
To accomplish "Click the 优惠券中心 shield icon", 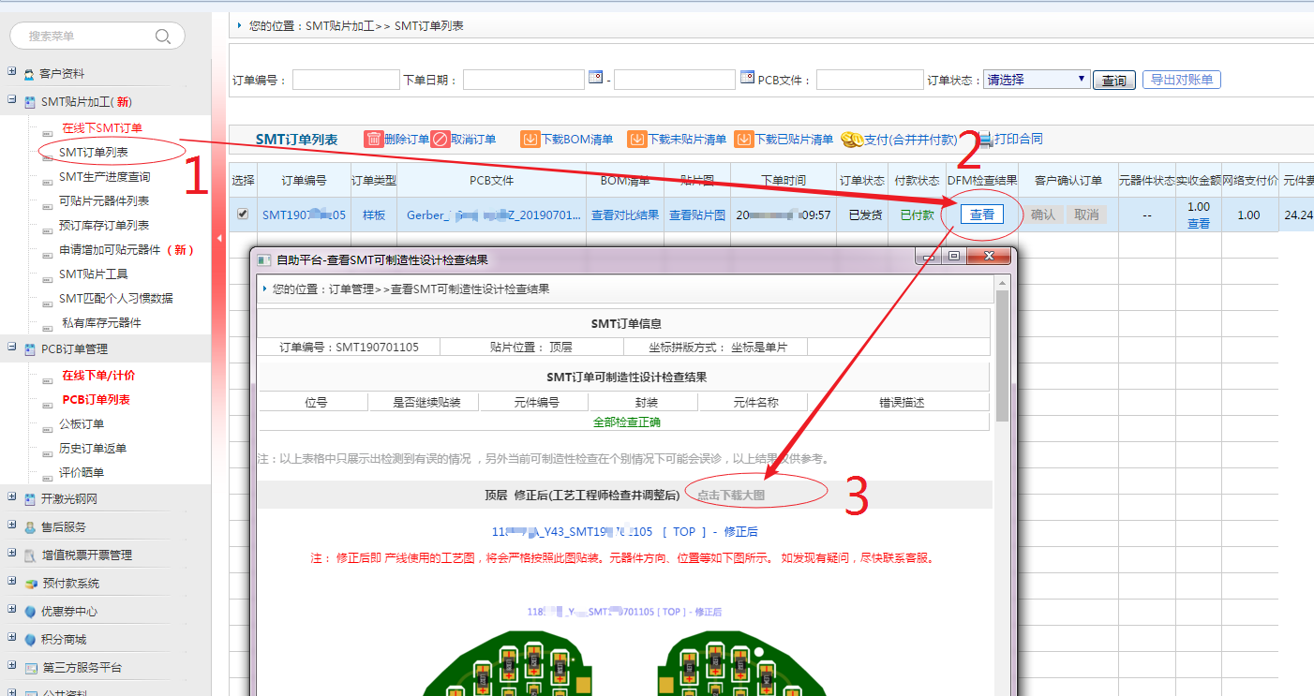I will coord(30,612).
